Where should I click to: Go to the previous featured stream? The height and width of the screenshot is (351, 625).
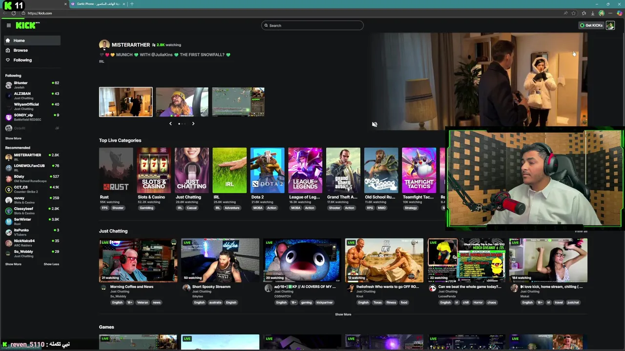tap(170, 124)
